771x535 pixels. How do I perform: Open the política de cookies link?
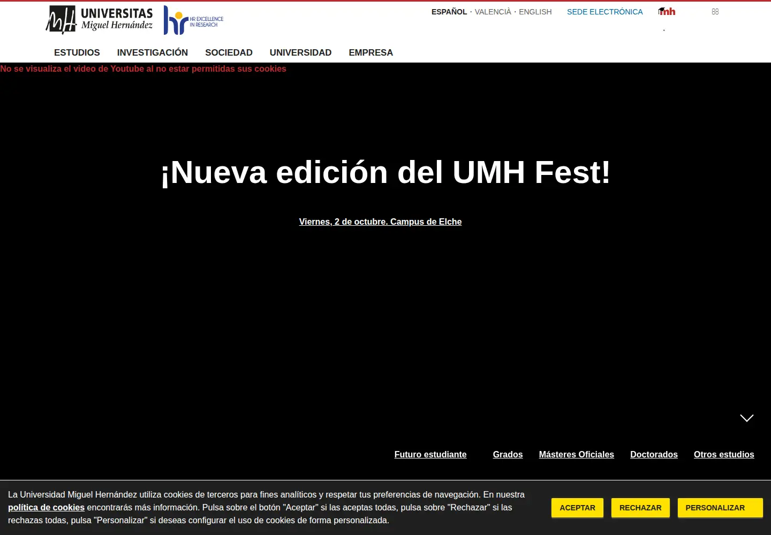coord(47,507)
